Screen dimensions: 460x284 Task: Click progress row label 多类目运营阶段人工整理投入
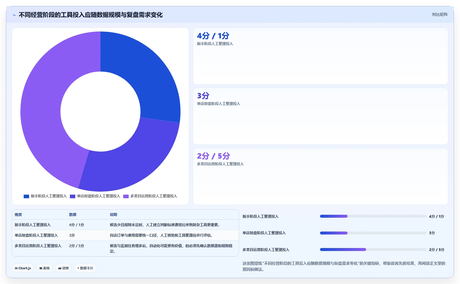(266, 250)
